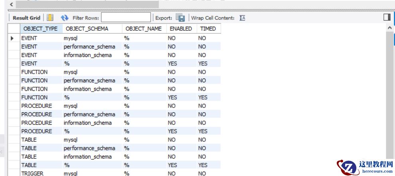The width and height of the screenshot is (395, 176).
Task: Toggle Wrap Cell Content icon
Action: coord(242,18)
